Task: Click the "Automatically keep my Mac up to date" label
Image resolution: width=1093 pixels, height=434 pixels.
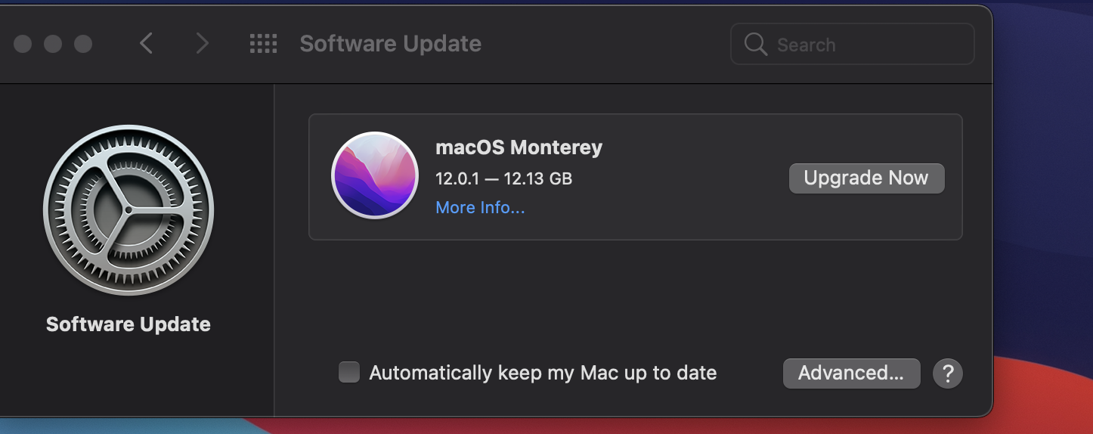Action: [x=543, y=373]
